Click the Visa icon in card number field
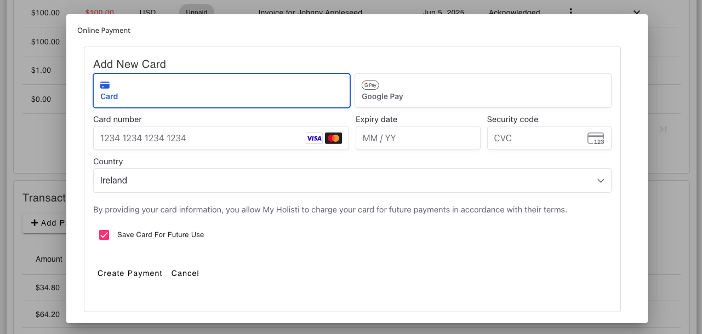Image resolution: width=702 pixels, height=334 pixels. [x=314, y=138]
